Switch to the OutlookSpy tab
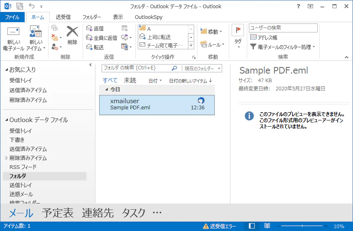This screenshot has width=353, height=231. (x=149, y=17)
